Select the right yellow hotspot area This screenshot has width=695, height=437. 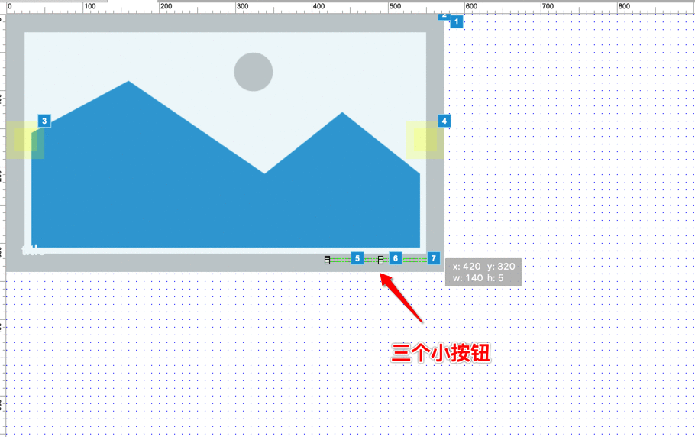[425, 140]
